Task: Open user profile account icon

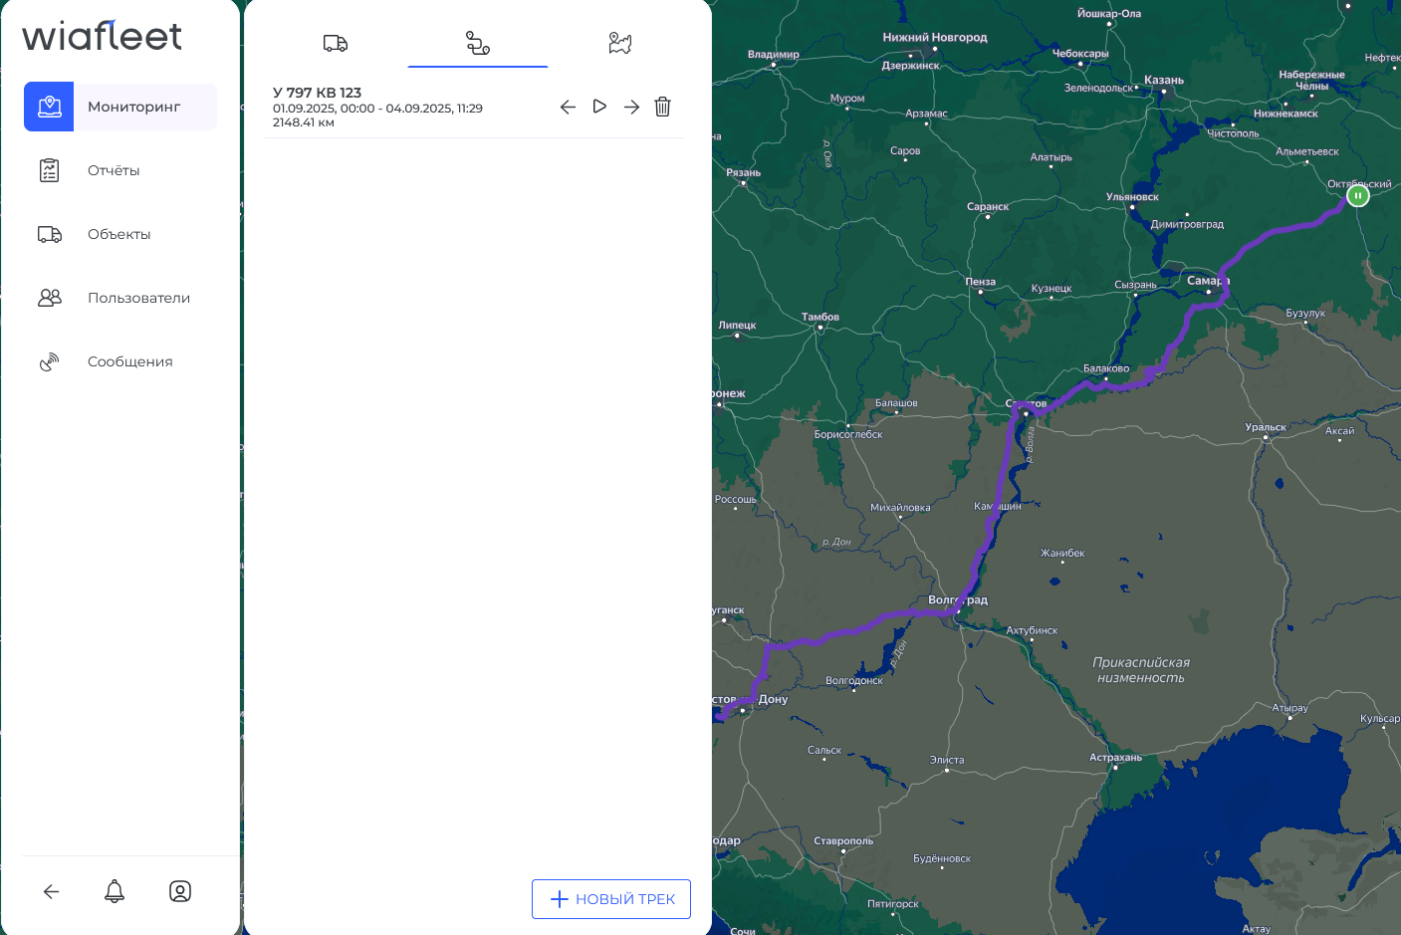Action: coord(180,891)
